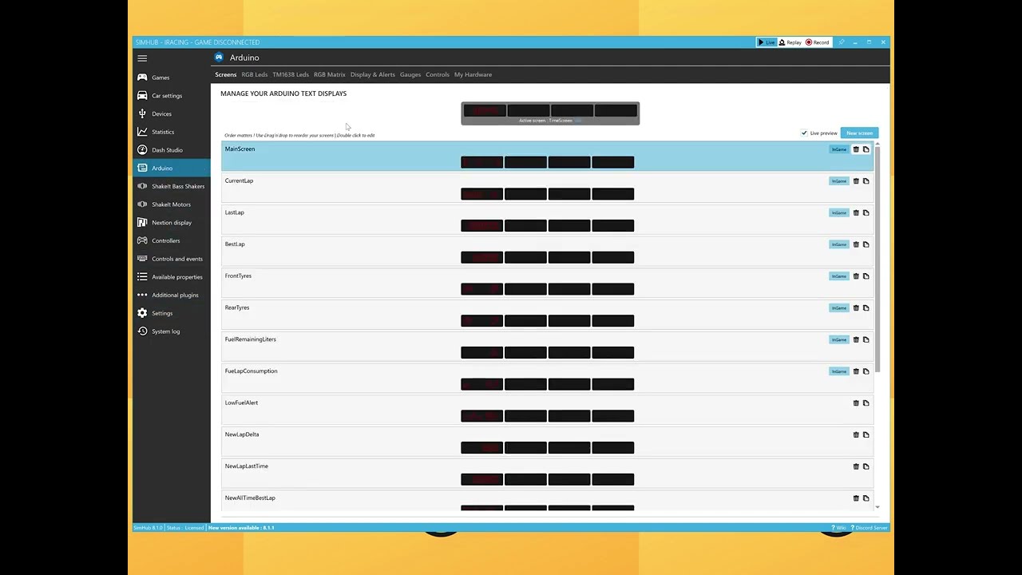This screenshot has height=575, width=1022.
Task: Duplicate the CurrentLap screen
Action: click(866, 181)
